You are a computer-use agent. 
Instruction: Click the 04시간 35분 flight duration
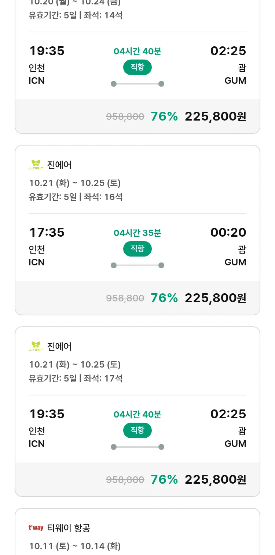click(137, 233)
